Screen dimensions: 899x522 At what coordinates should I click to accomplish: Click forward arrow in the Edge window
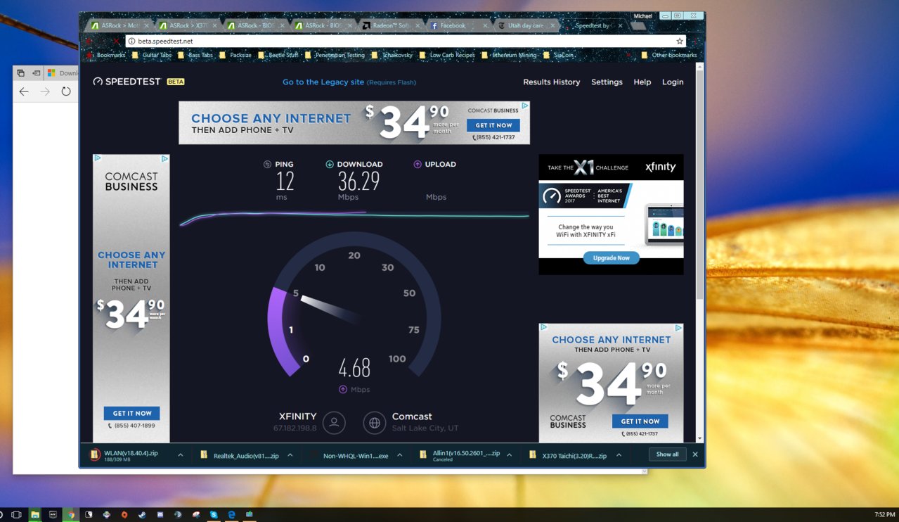point(45,91)
